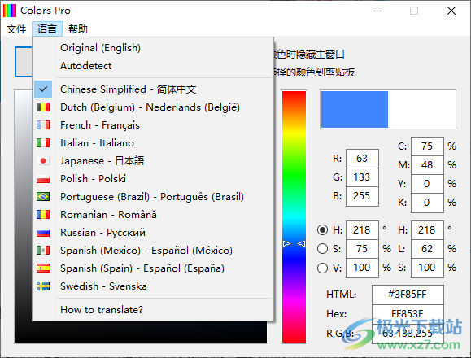Click the G value field
471x358 pixels.
click(362, 177)
